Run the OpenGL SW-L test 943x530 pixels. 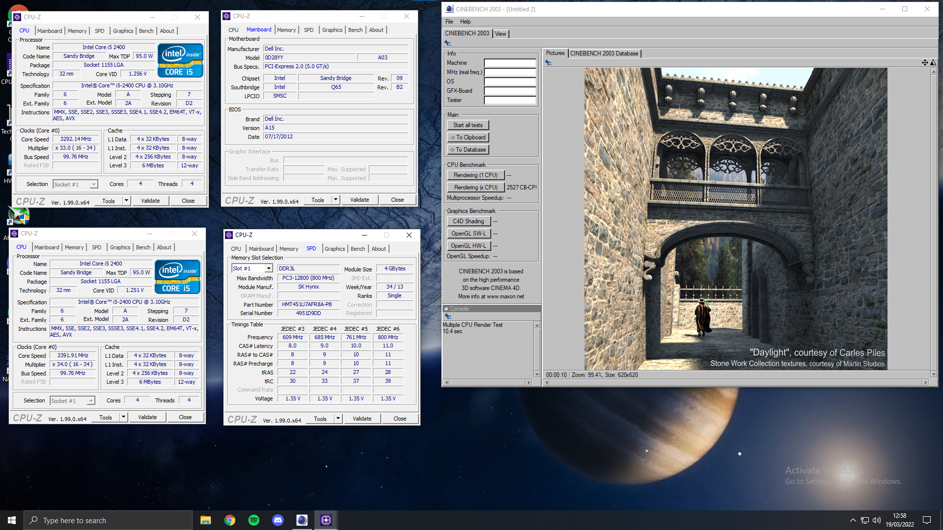pyautogui.click(x=469, y=234)
